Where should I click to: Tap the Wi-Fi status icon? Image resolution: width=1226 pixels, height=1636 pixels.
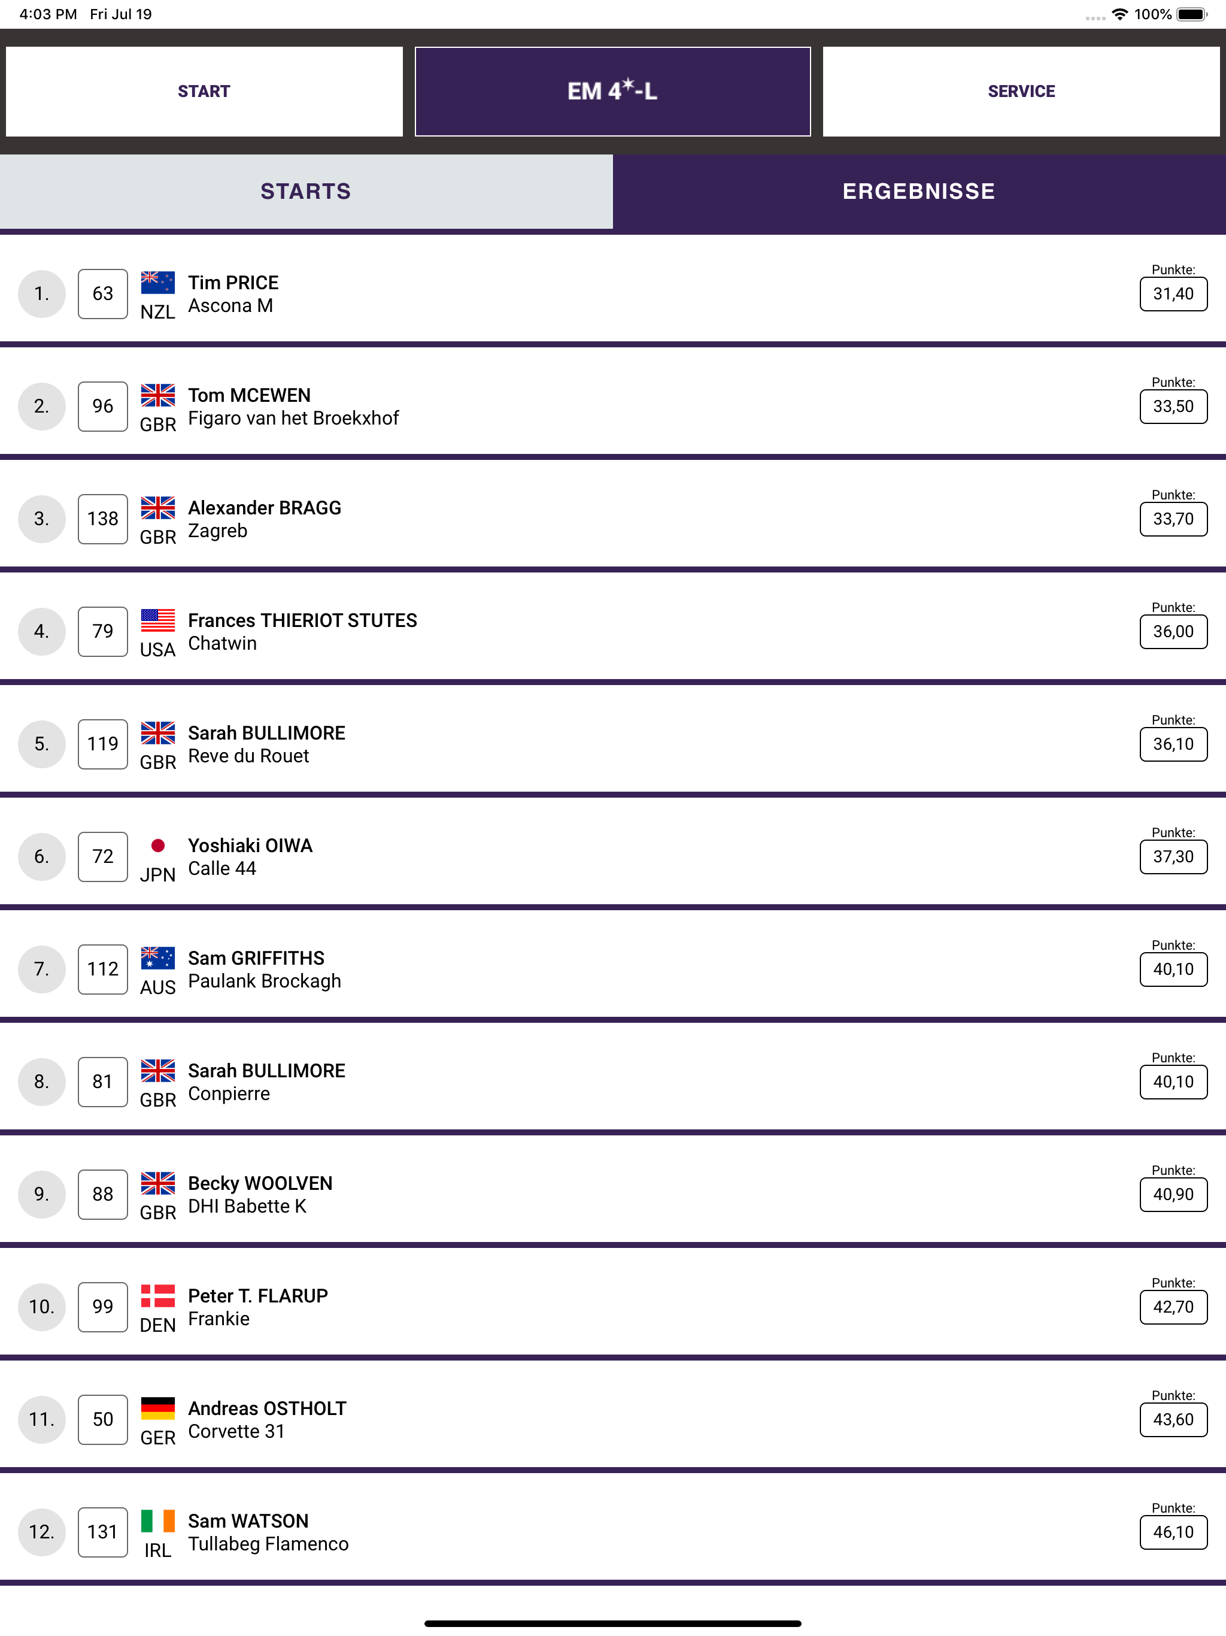1120,14
